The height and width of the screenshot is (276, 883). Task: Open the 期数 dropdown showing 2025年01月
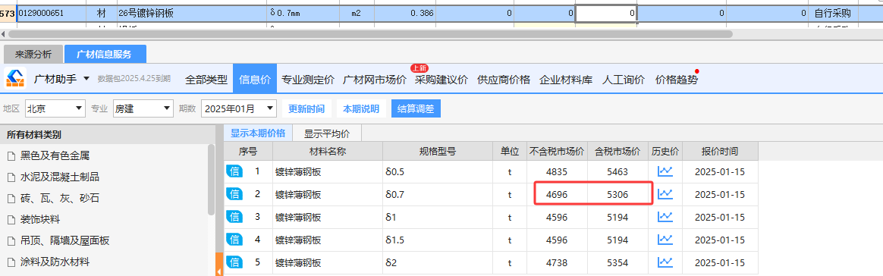[x=239, y=108]
